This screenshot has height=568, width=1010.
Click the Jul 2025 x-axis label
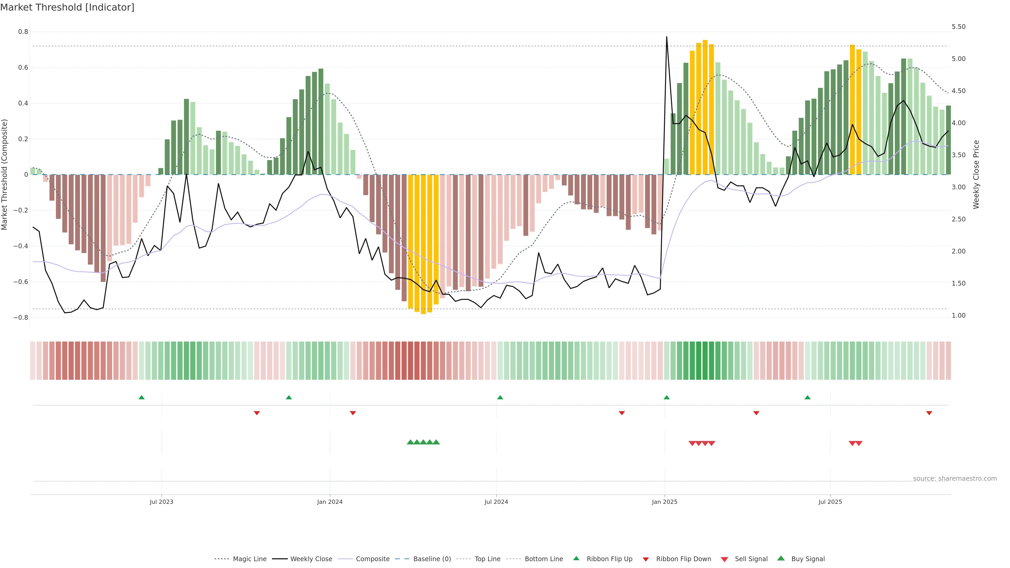pos(830,502)
